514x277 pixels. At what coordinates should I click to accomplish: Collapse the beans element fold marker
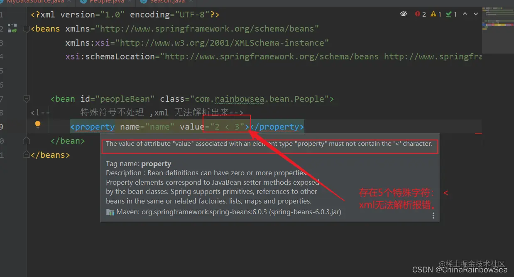click(27, 29)
